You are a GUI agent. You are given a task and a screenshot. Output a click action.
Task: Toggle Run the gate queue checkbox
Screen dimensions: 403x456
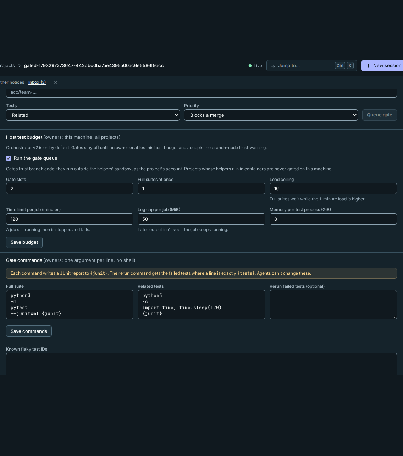tap(9, 158)
